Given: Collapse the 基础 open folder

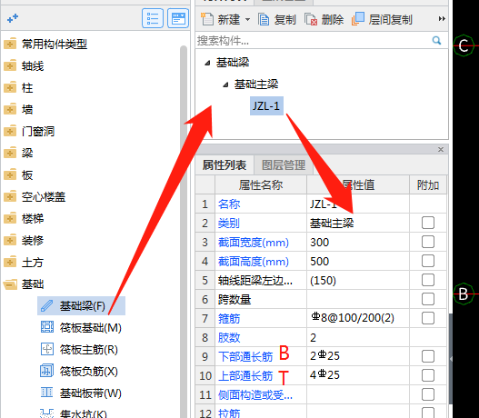Looking at the screenshot, I should [10, 284].
